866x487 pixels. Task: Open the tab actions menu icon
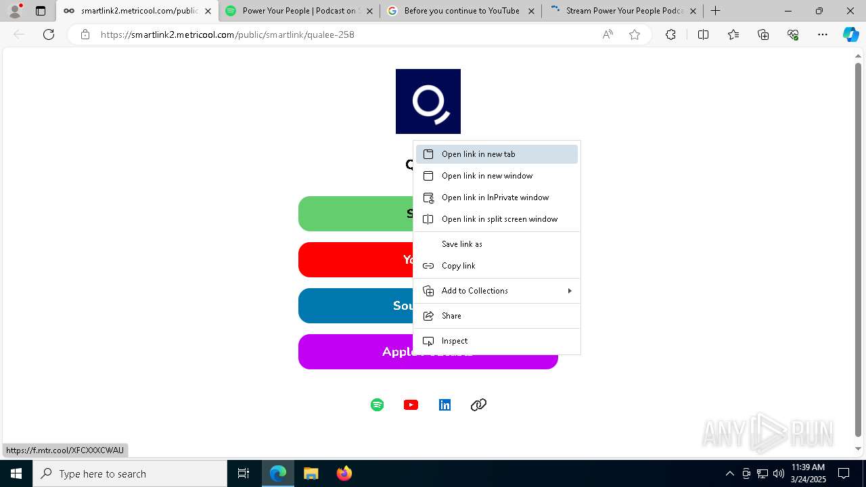[x=41, y=11]
